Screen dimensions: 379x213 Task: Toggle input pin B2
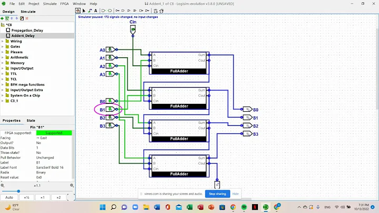(x=110, y=118)
